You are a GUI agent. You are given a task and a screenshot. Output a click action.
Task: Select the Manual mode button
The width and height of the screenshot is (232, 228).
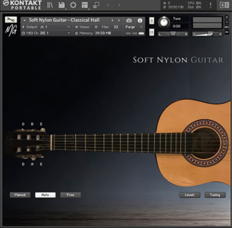(20, 195)
